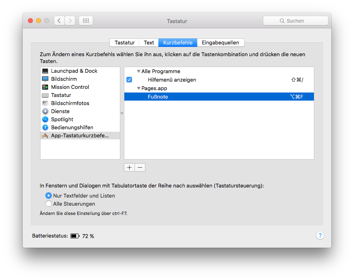Image resolution: width=354 pixels, height=280 pixels.
Task: Open help with the question mark button
Action: (320, 236)
